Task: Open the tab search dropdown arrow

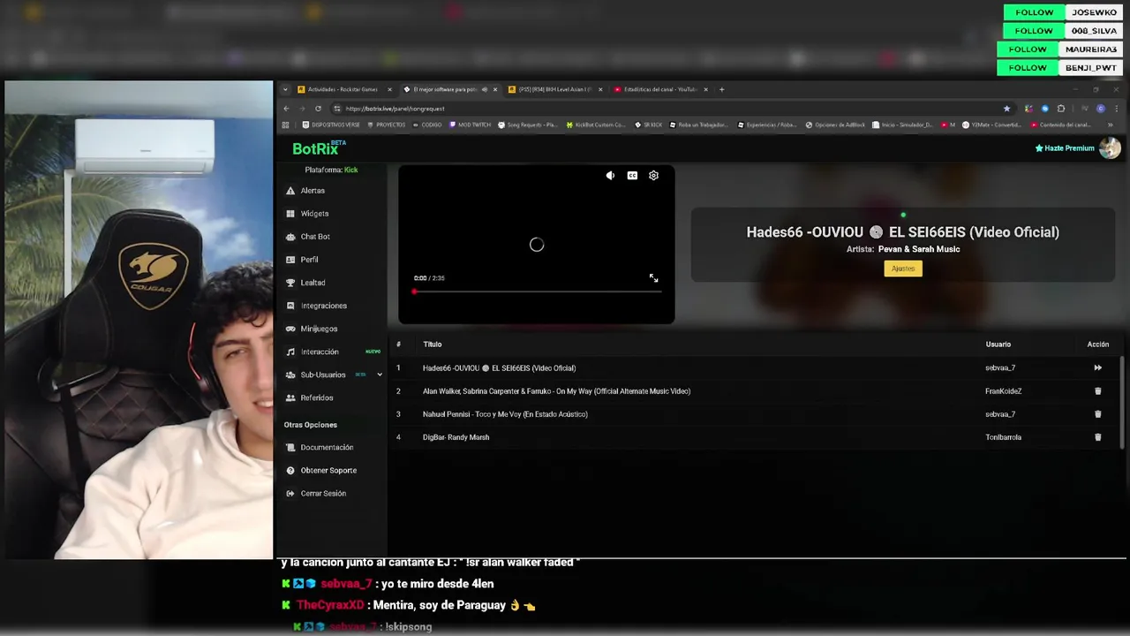Action: [x=285, y=89]
